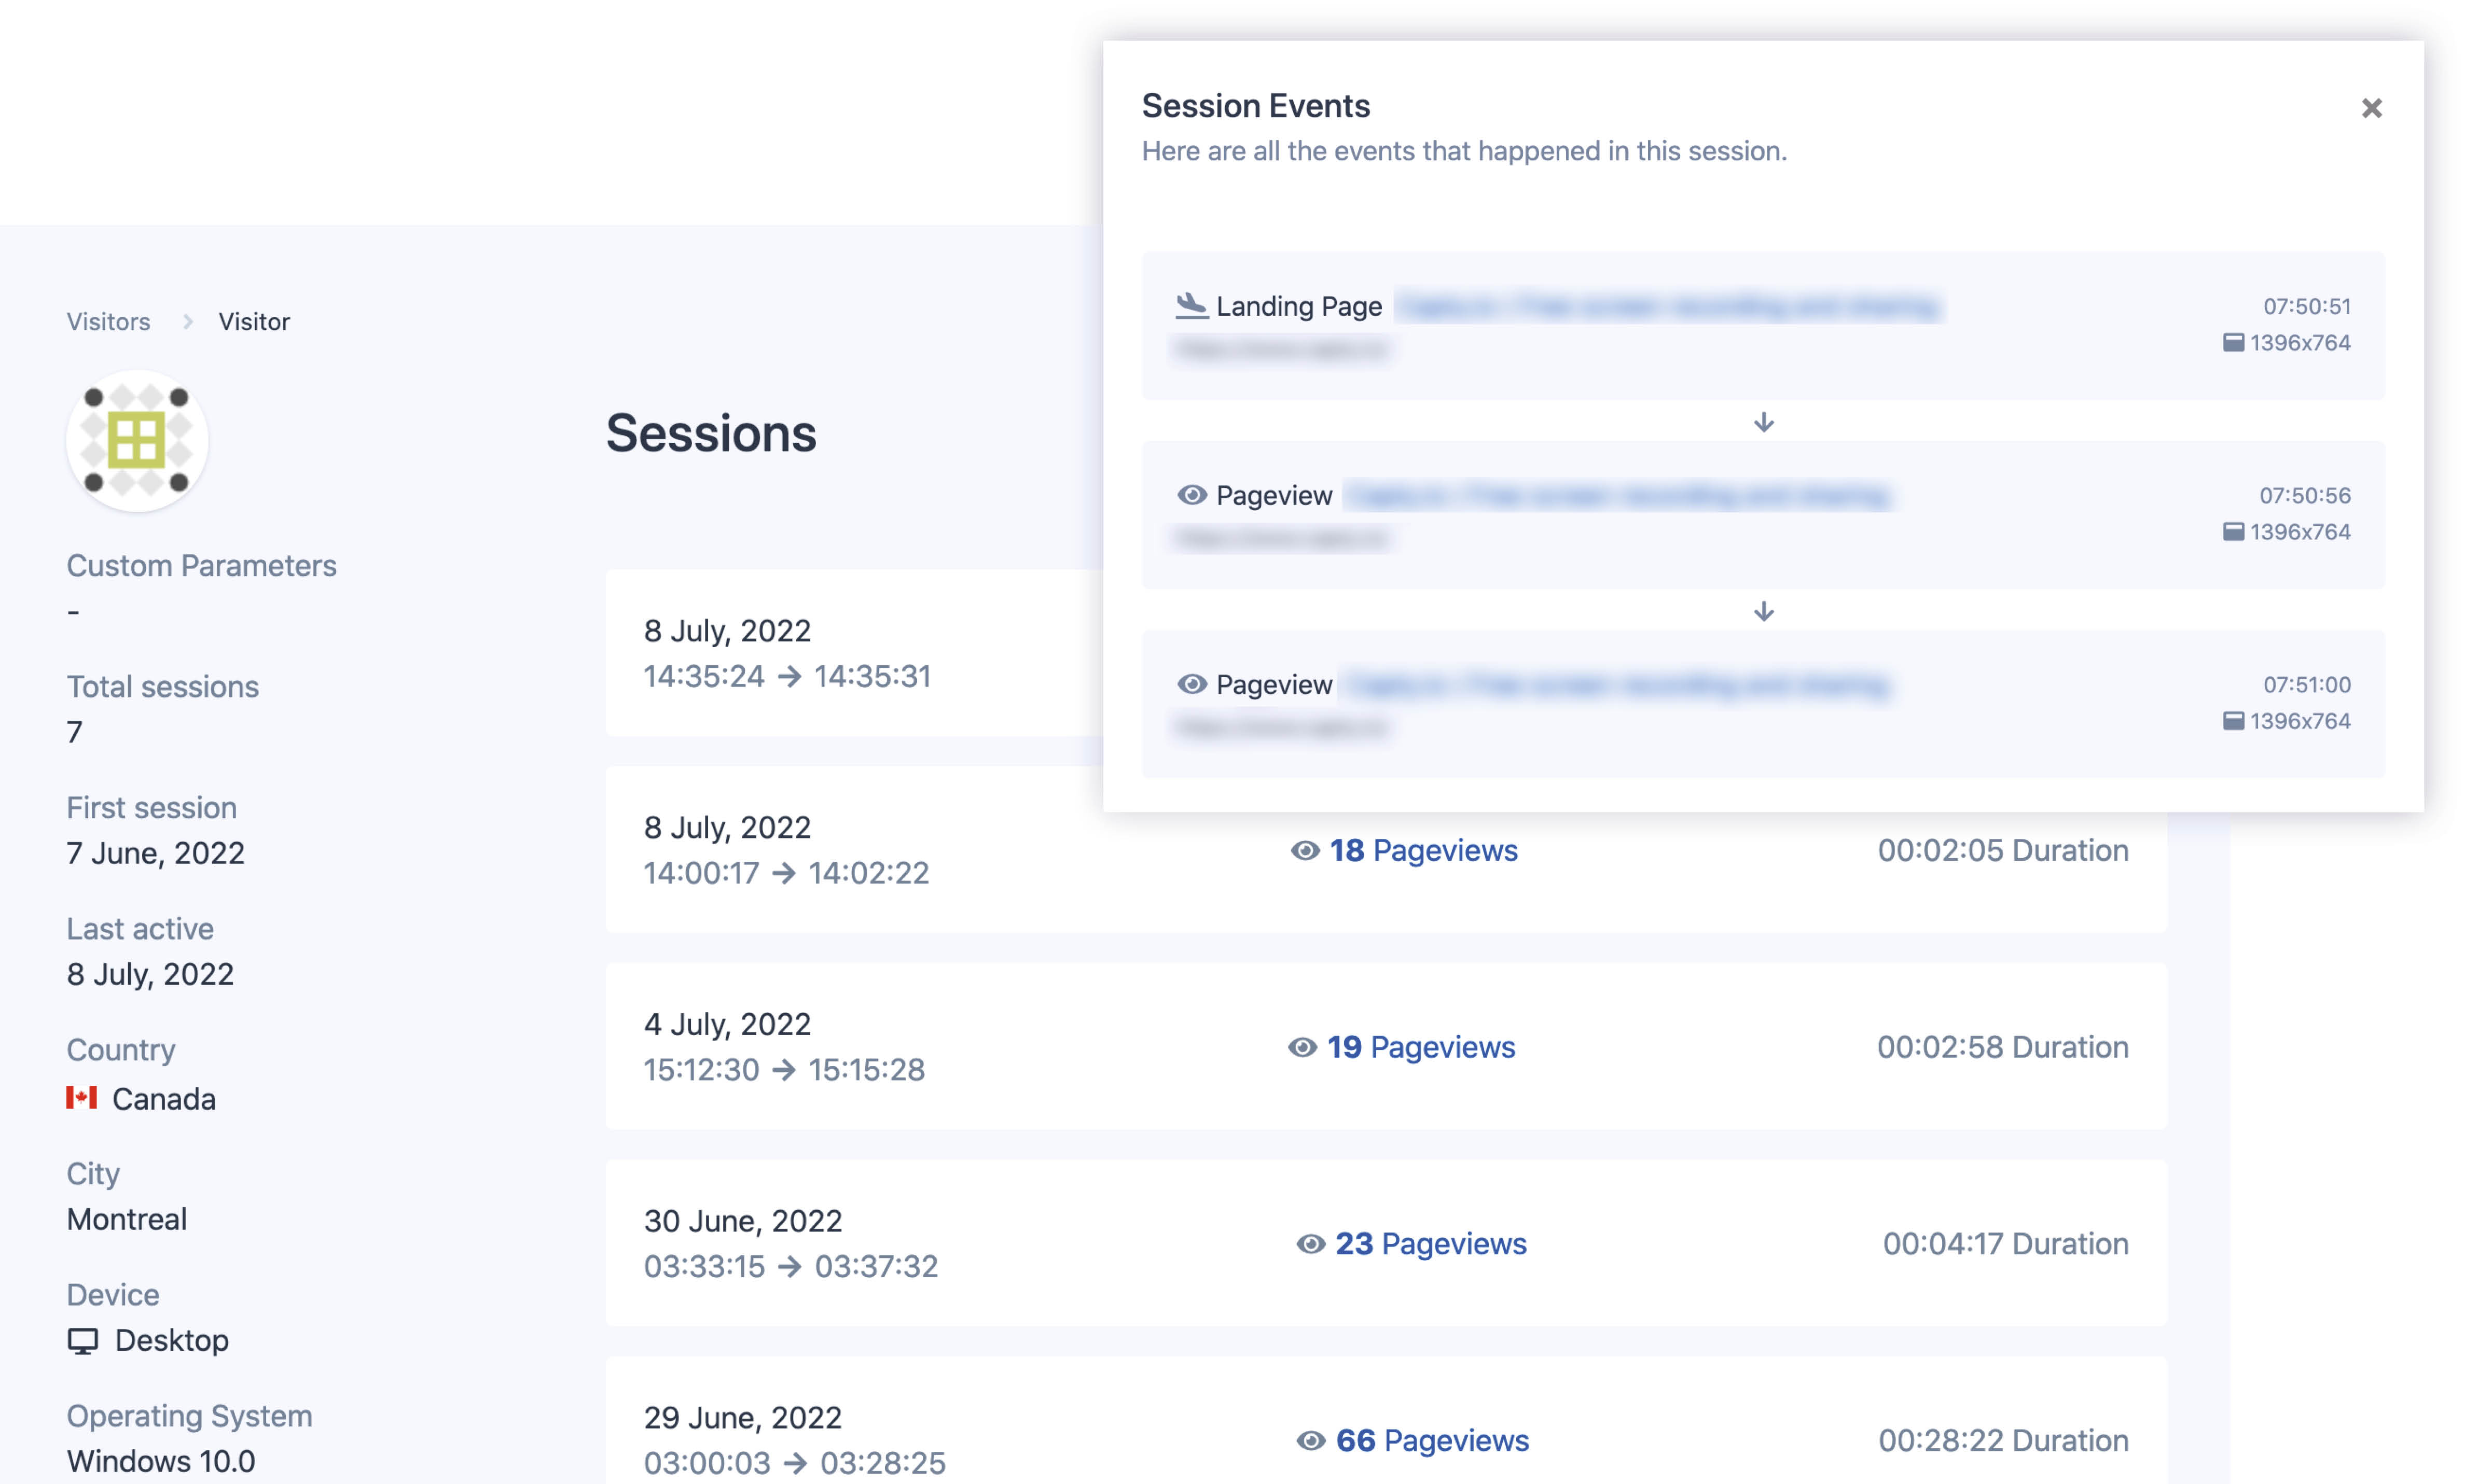Click the 07:50:56 Pageview event card
The height and width of the screenshot is (1484, 2465).
point(1763,515)
